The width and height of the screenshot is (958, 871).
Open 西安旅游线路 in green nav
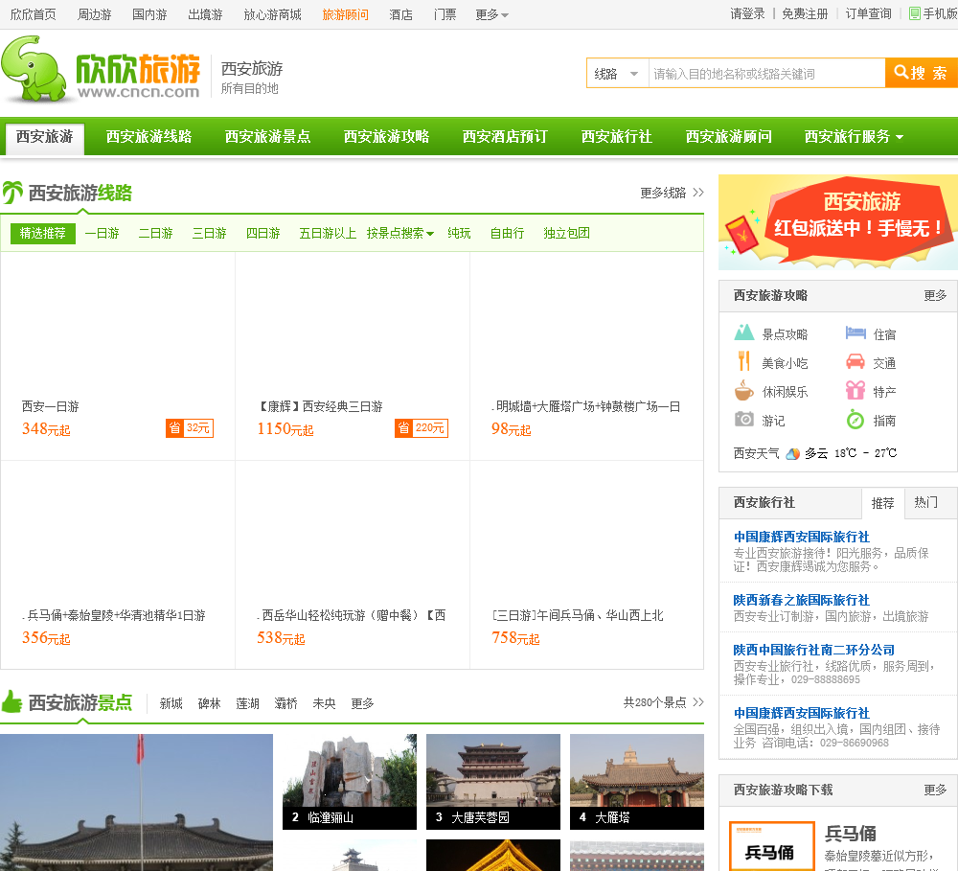tap(149, 136)
